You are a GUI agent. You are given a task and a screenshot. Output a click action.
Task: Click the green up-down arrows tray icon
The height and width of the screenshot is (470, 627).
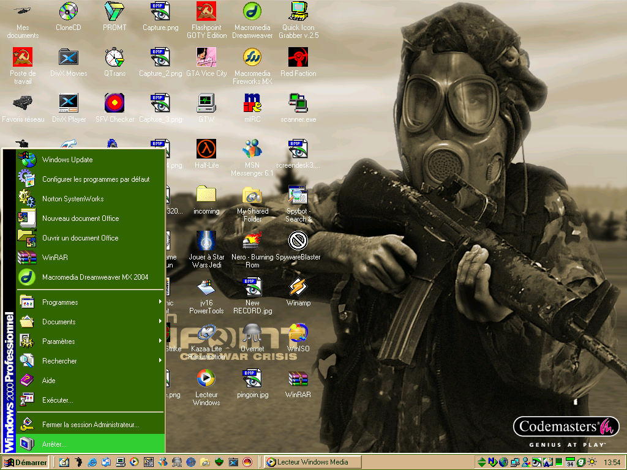coord(482,462)
